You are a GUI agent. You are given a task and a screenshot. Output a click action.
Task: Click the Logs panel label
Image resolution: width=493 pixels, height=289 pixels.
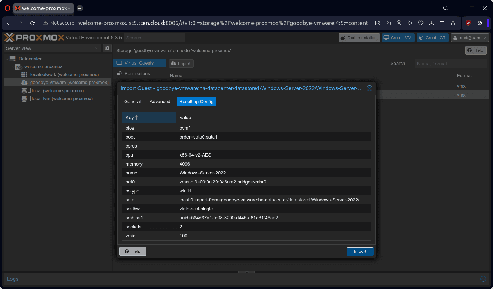click(13, 279)
